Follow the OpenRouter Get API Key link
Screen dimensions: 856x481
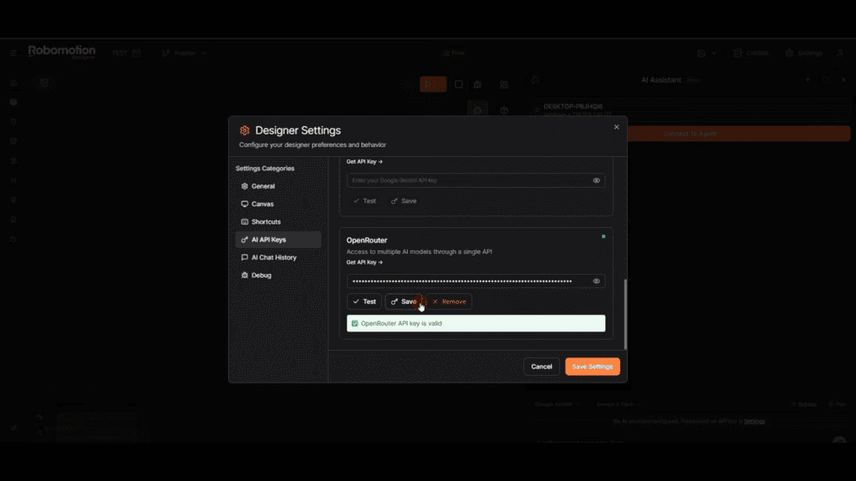click(x=364, y=262)
